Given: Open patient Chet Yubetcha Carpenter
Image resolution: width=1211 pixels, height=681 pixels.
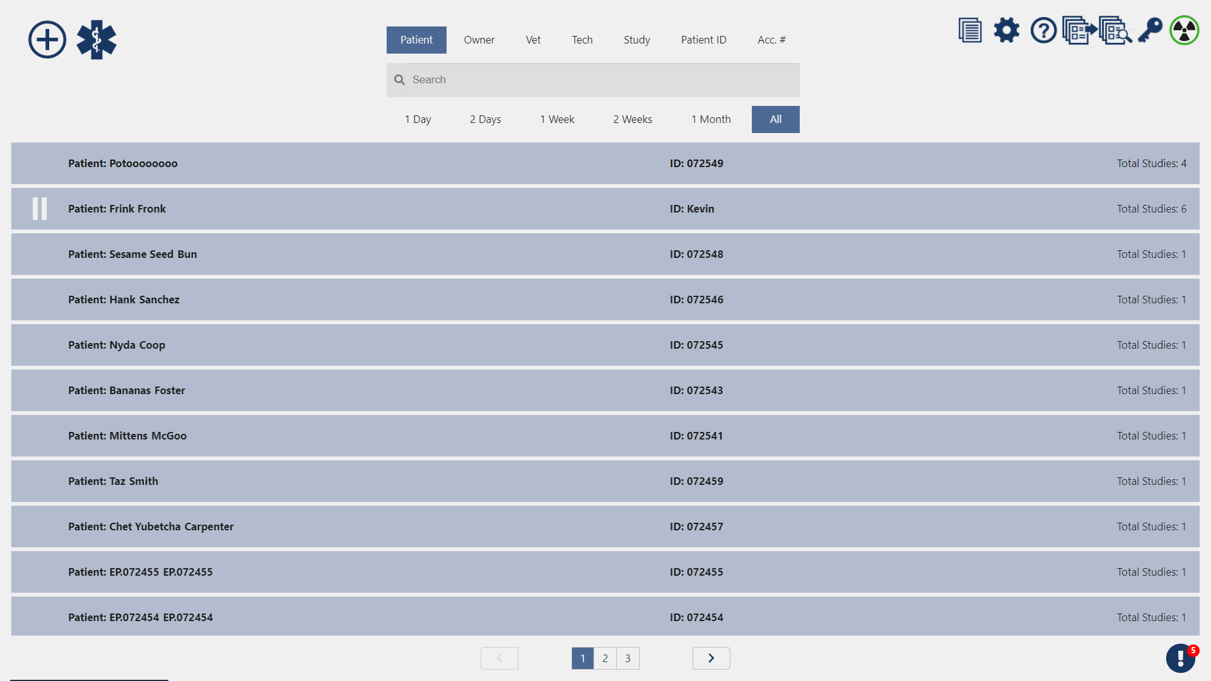Looking at the screenshot, I should pos(605,527).
